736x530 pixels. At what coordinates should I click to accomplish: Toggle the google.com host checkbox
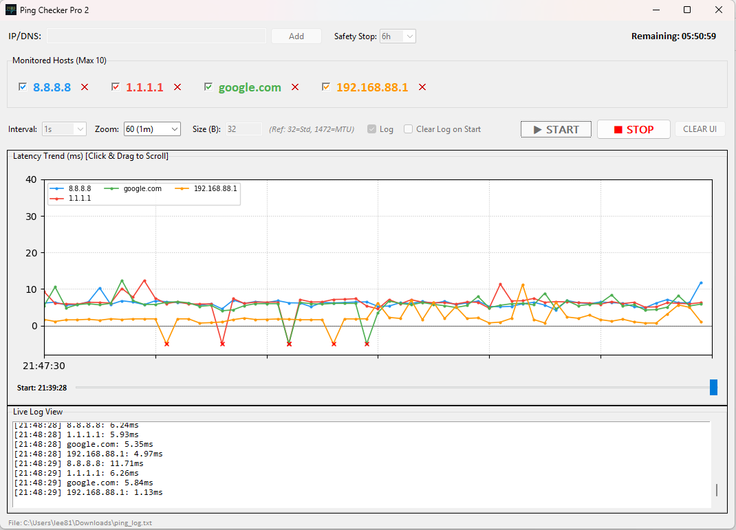208,87
